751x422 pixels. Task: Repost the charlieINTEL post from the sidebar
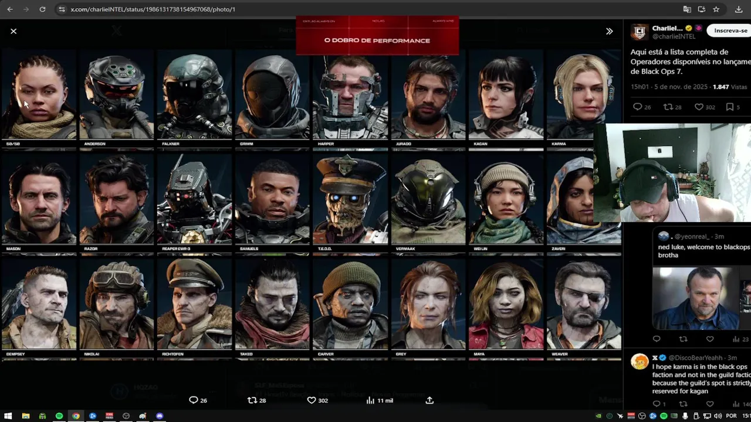coord(668,107)
